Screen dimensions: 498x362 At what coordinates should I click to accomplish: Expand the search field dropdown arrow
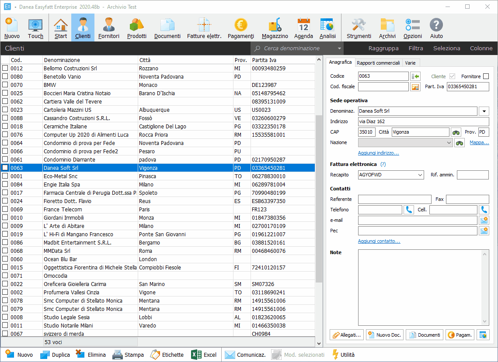(x=339, y=48)
